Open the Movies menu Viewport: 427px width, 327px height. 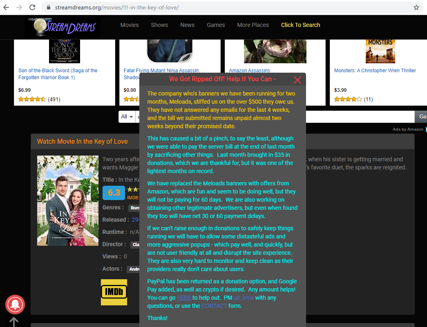(x=130, y=25)
